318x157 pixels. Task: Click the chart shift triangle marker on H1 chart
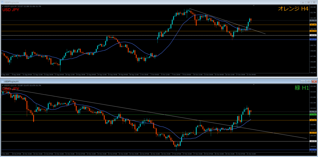(254, 85)
